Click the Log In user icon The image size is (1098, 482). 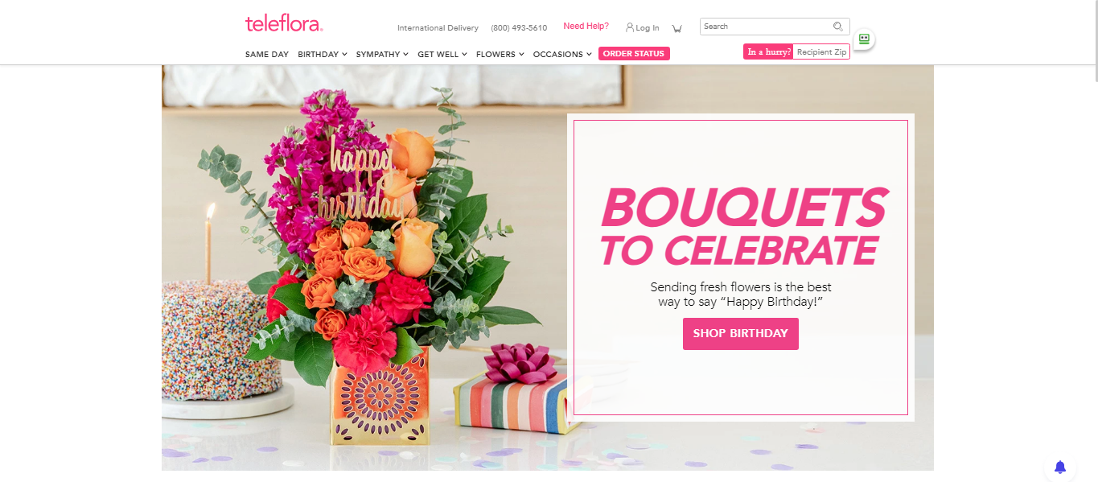pos(630,27)
